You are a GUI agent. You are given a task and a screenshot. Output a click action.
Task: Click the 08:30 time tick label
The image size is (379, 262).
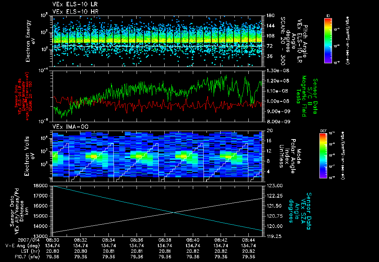pyautogui.click(x=53, y=240)
